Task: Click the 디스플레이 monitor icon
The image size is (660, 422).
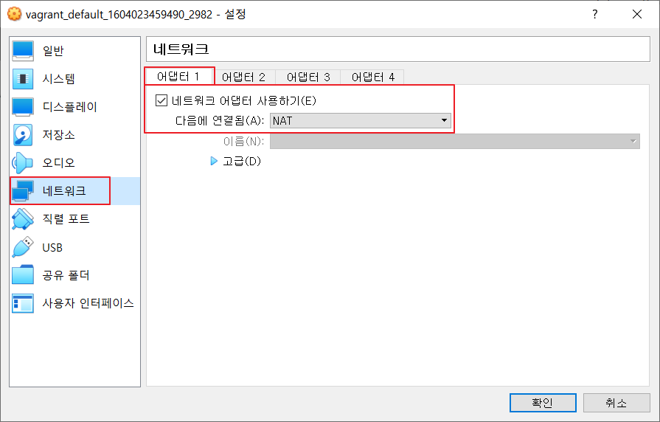Action: pyautogui.click(x=23, y=107)
